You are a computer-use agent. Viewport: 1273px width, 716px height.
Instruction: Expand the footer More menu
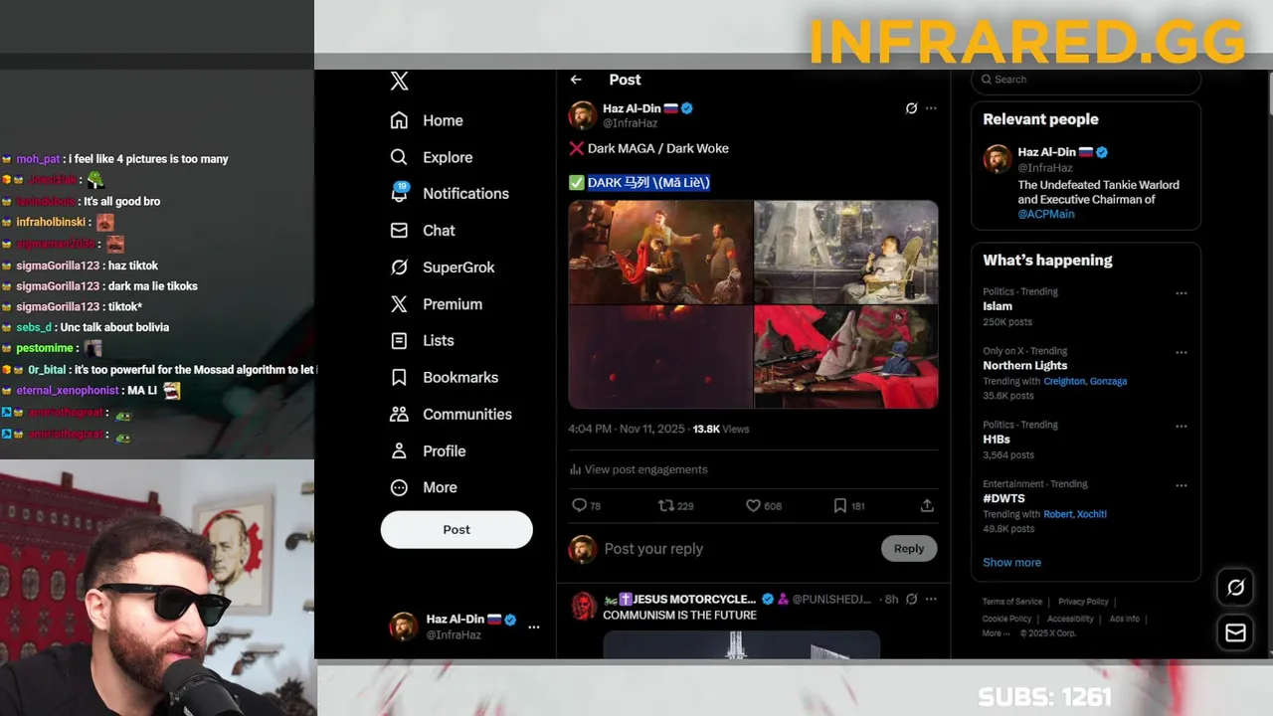point(995,633)
